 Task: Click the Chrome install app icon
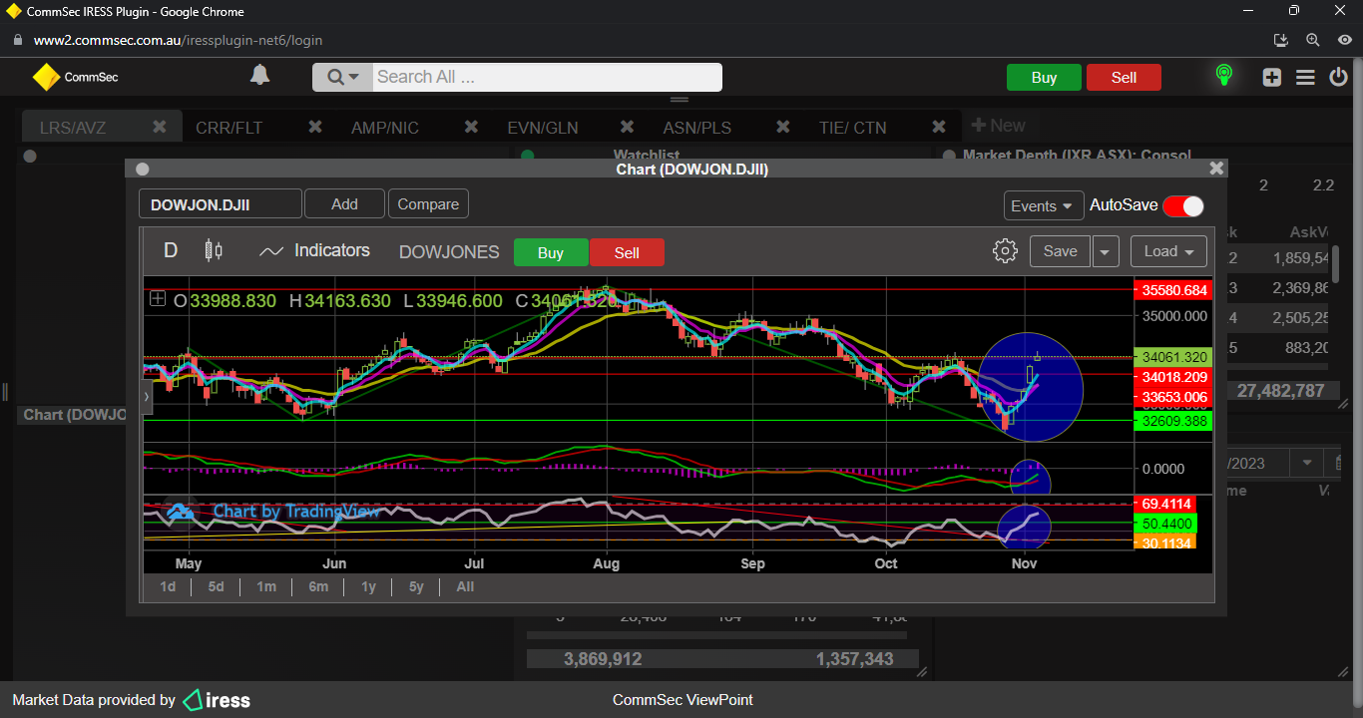(x=1282, y=40)
